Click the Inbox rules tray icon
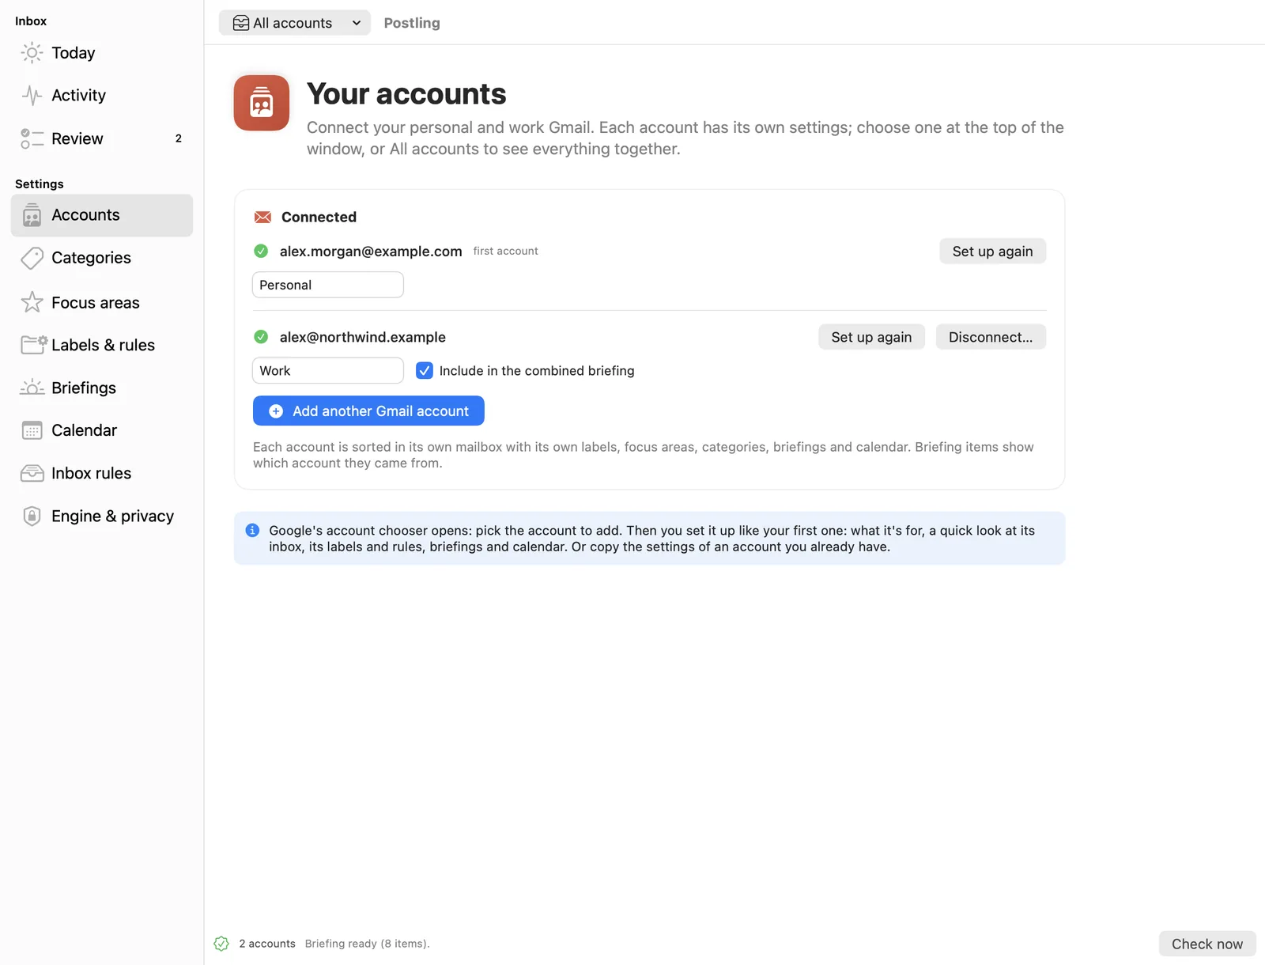Viewport: 1265px width, 965px height. coord(32,473)
